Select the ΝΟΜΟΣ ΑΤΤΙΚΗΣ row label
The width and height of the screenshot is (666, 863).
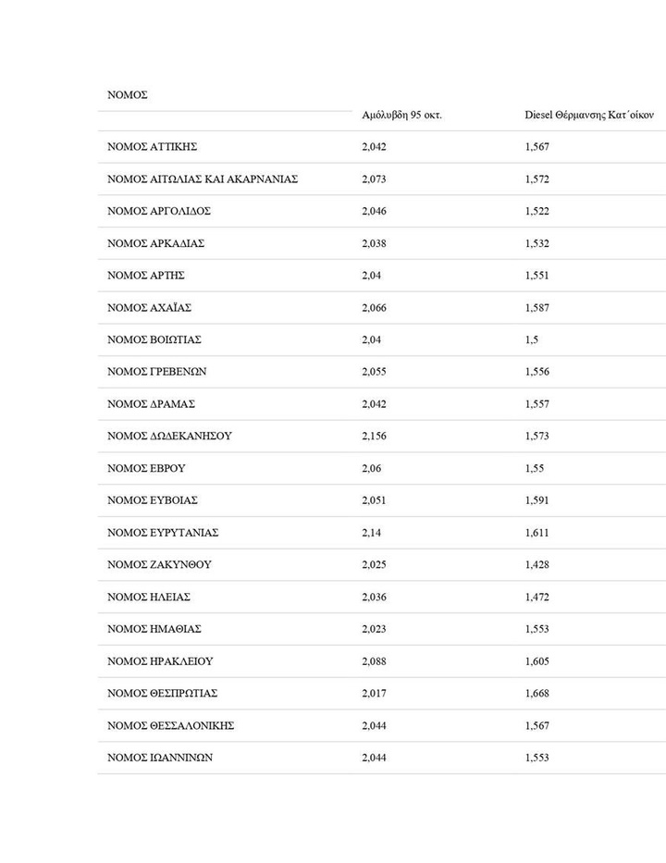153,147
